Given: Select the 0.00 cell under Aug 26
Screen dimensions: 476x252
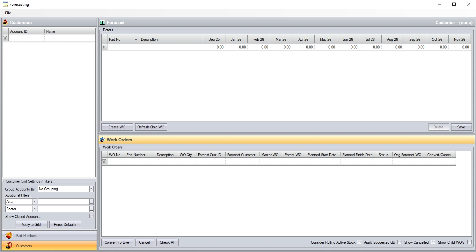Looking at the screenshot, I should (x=392, y=47).
